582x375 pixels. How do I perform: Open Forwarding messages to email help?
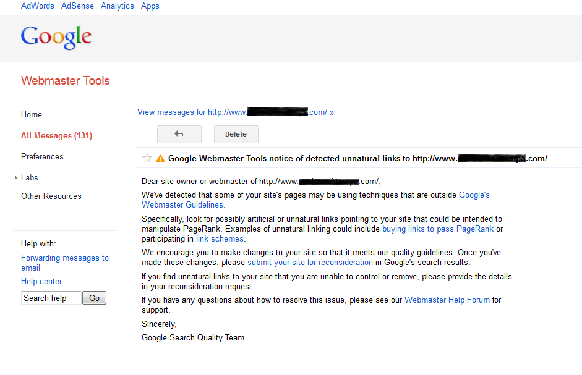point(65,263)
